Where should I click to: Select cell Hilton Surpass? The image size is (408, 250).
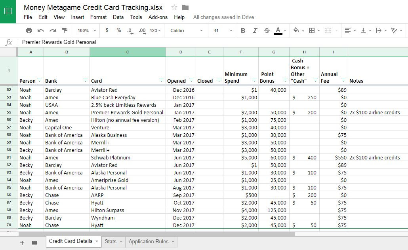click(x=128, y=210)
